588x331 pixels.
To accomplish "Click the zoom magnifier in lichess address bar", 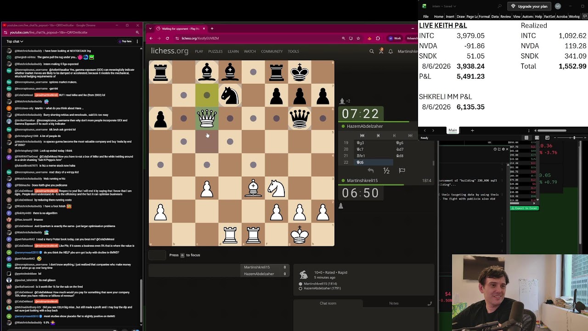I will click(343, 38).
